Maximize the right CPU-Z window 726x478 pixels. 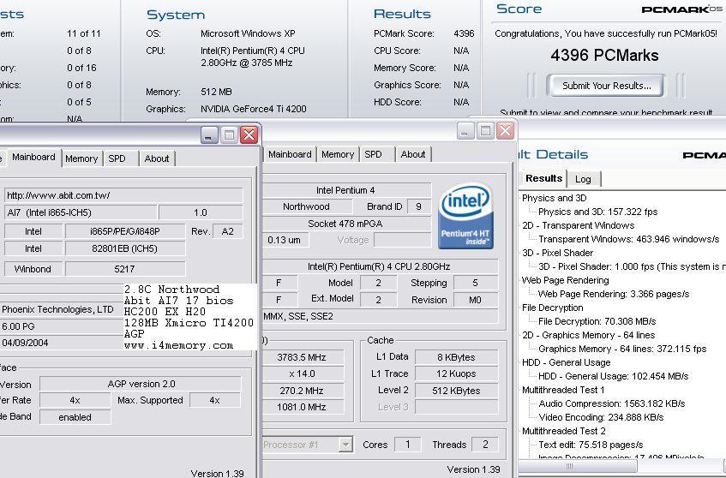coord(485,130)
